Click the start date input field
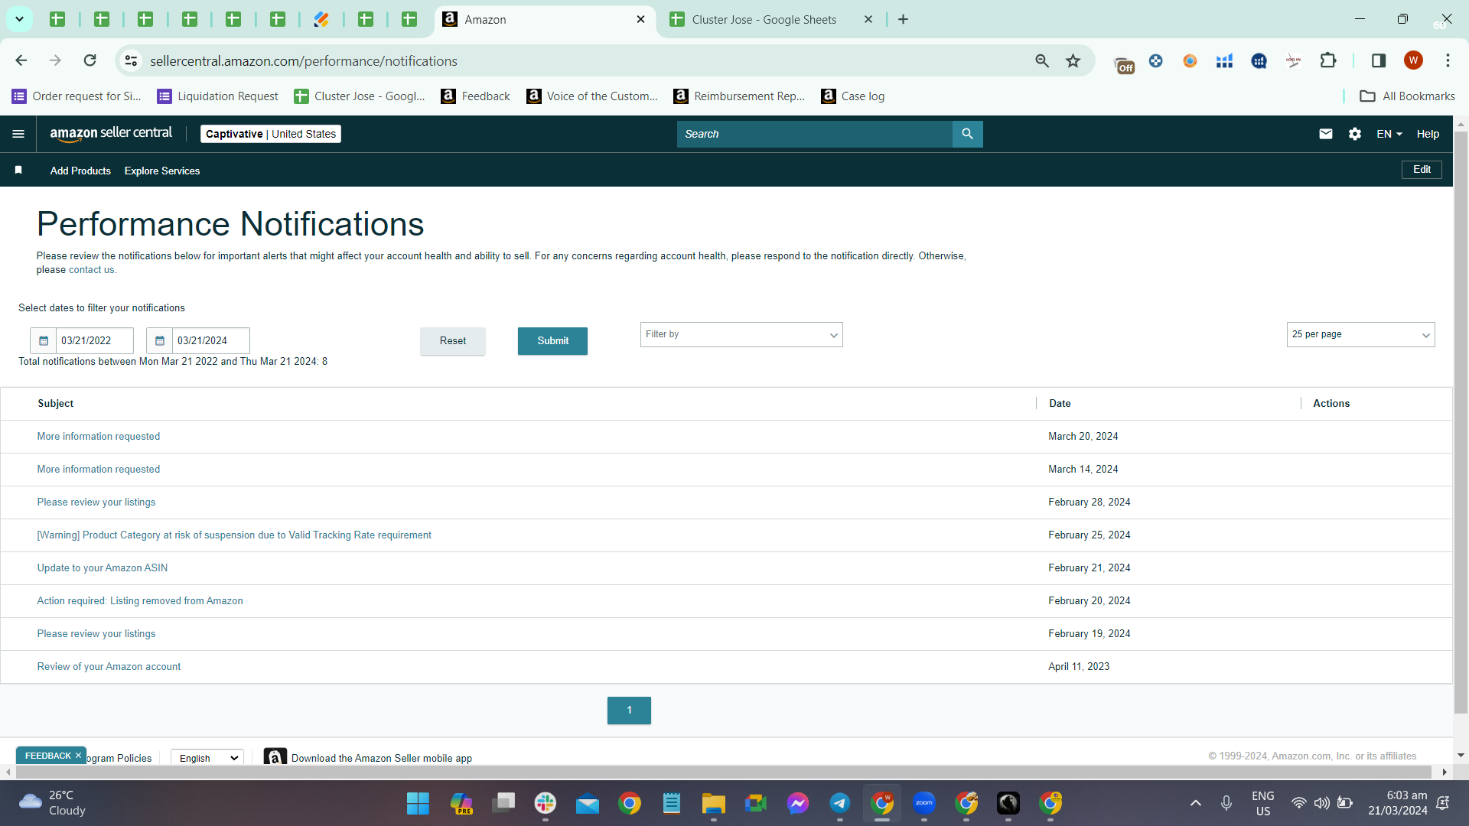This screenshot has width=1469, height=826. click(x=95, y=341)
